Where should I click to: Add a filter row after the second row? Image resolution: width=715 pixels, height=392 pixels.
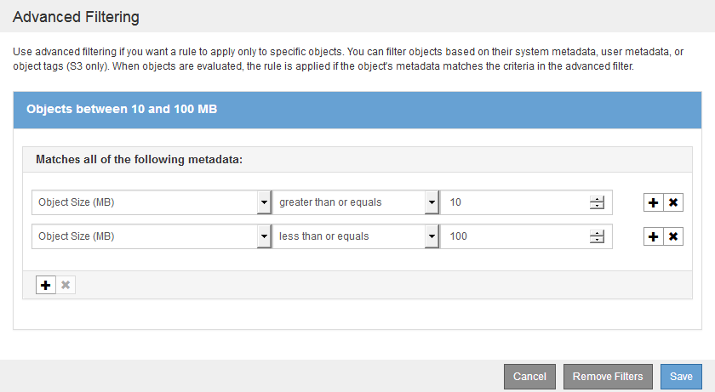click(653, 236)
